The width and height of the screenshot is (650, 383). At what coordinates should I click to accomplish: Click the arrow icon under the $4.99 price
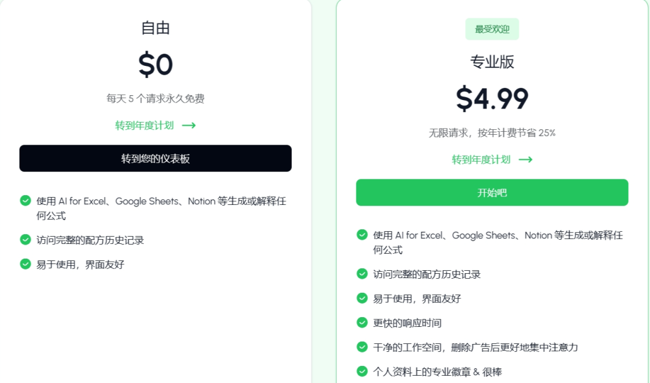[x=525, y=159]
